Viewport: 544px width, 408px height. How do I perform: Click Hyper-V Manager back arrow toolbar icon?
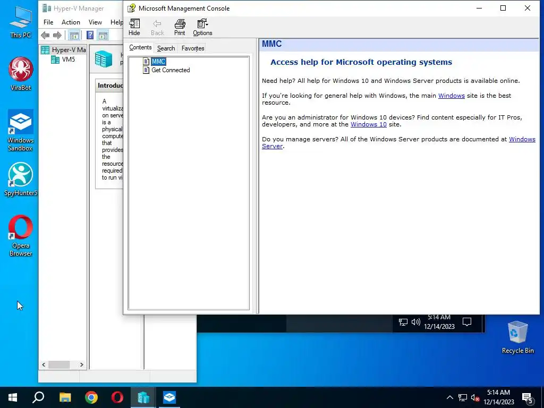(x=45, y=35)
